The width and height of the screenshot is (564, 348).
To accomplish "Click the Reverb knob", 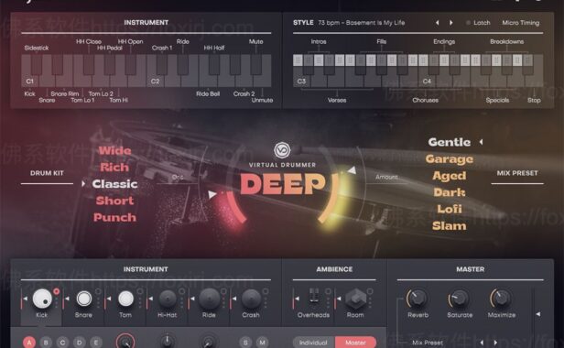I will pos(418,299).
